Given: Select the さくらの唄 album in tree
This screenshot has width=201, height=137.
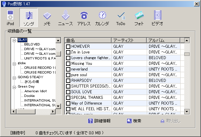Looking at the screenshot, I should point(31,82).
